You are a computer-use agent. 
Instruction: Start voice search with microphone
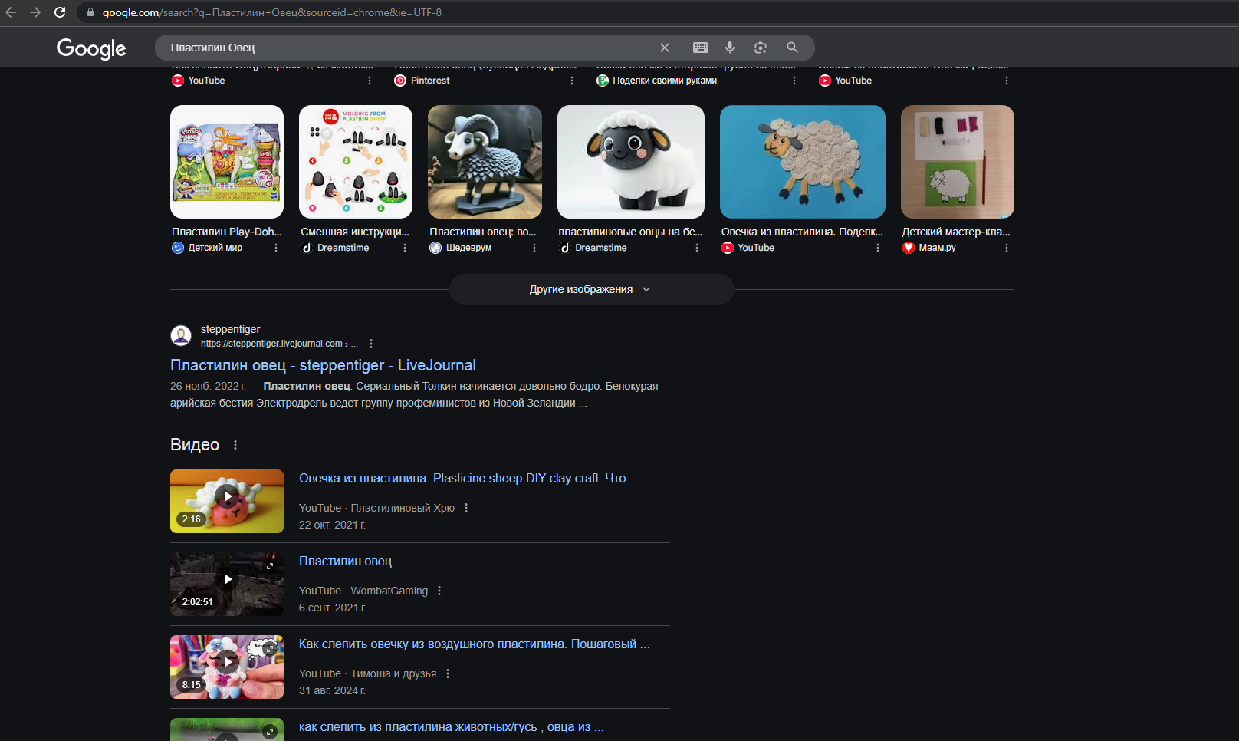(730, 48)
